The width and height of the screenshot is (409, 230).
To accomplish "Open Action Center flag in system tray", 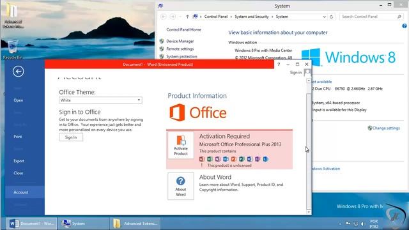I will (348, 224).
